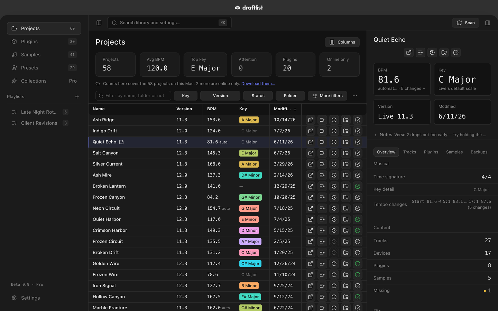Switch to the Backups tab
This screenshot has width=498, height=311.
click(x=479, y=152)
